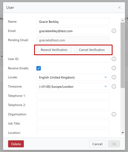This screenshot has width=128, height=152.
Task: Click the info icon beside Email field
Action: [114, 31]
